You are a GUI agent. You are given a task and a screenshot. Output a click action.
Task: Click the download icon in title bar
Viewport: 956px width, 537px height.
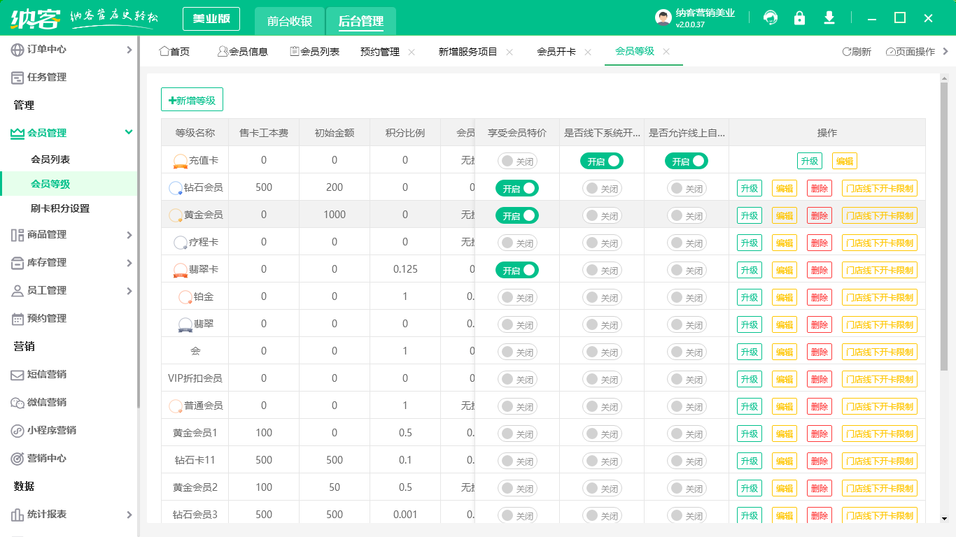click(829, 18)
